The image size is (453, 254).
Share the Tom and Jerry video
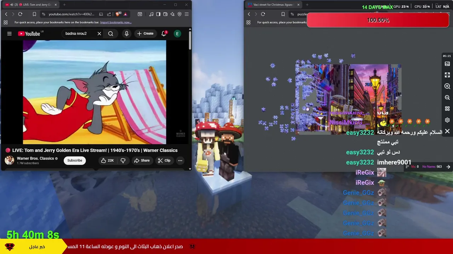pyautogui.click(x=142, y=161)
